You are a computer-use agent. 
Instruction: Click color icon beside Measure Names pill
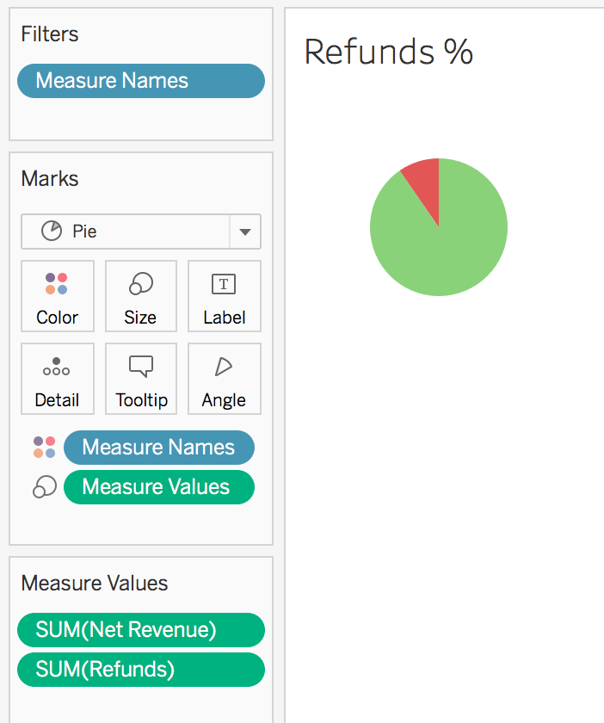[x=44, y=448]
